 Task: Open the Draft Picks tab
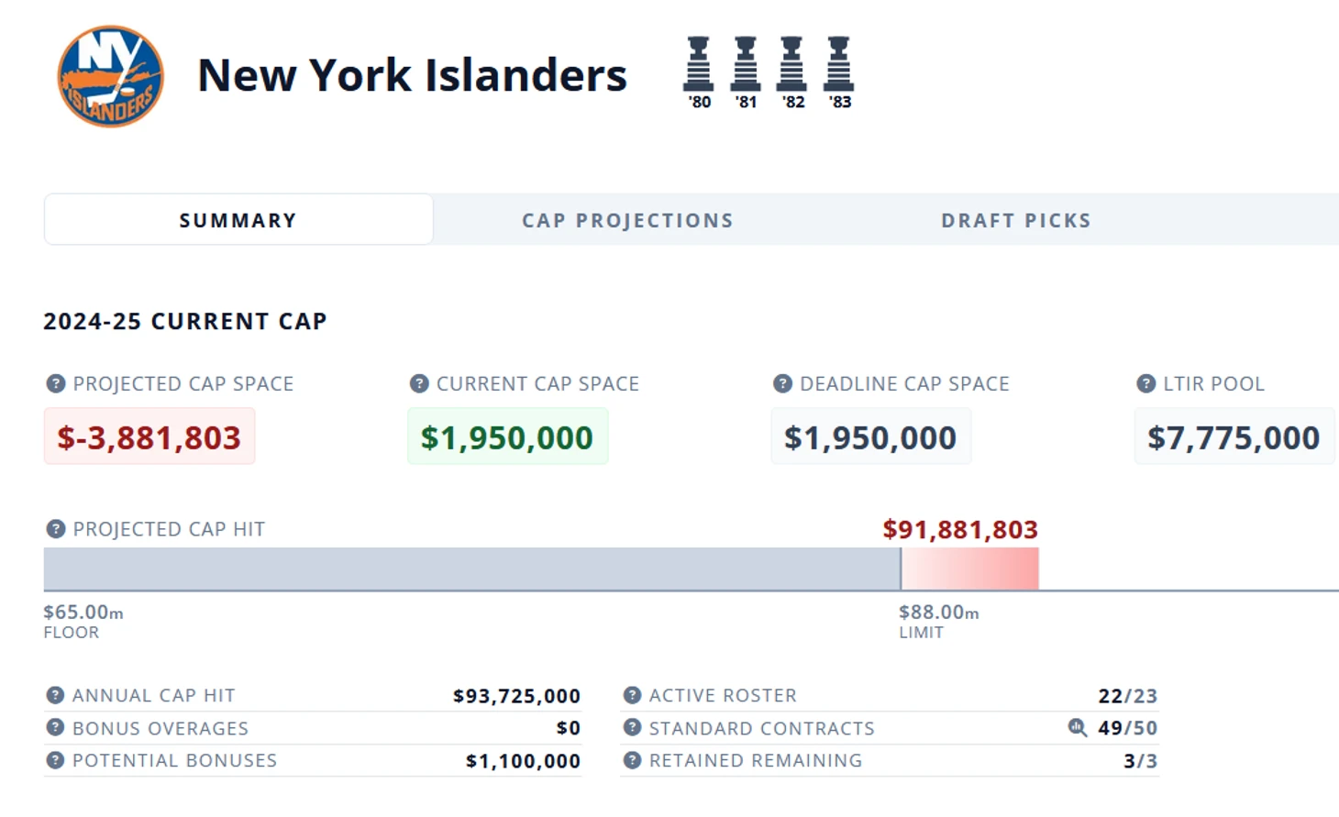(1015, 220)
